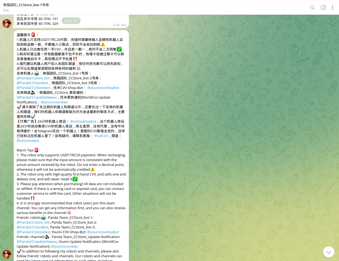Image resolution: width=339 pixels, height=261 pixels.
Task: Open @PandaCCStore_bot link in the Chinese text
Action: coord(33,78)
